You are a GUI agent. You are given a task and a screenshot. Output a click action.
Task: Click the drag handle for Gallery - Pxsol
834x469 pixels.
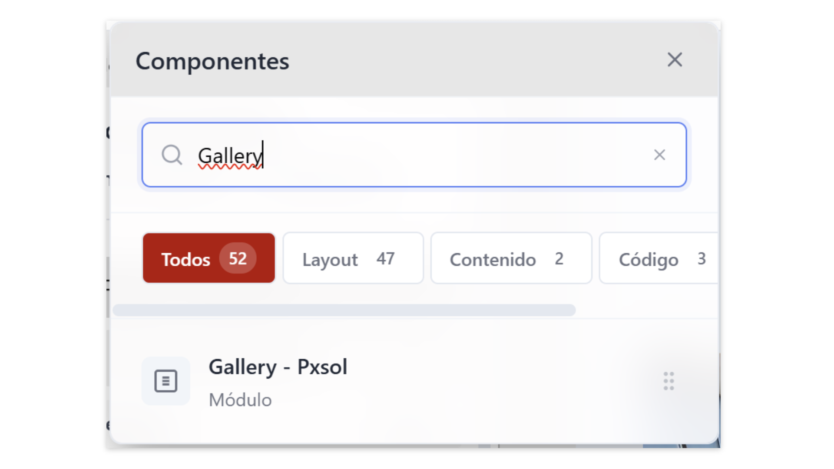pos(669,381)
